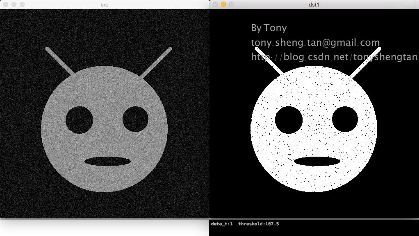Click the threshold:107.5 terminal output
This screenshot has height=236, width=419.
click(x=258, y=224)
